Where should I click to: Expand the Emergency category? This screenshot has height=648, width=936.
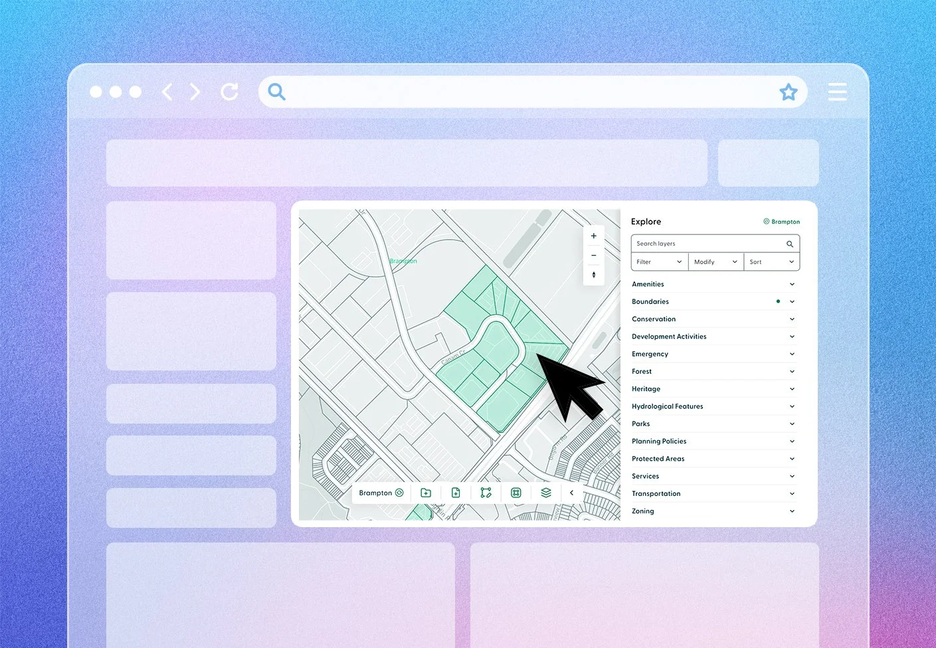714,354
